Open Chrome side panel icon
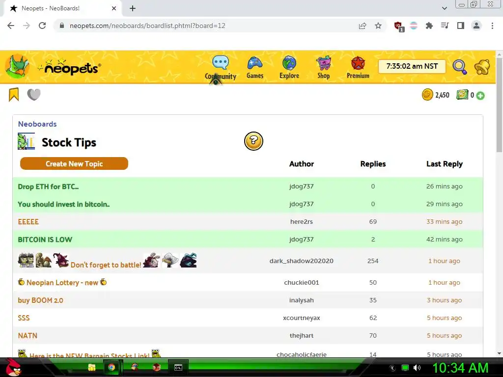 [x=461, y=26]
